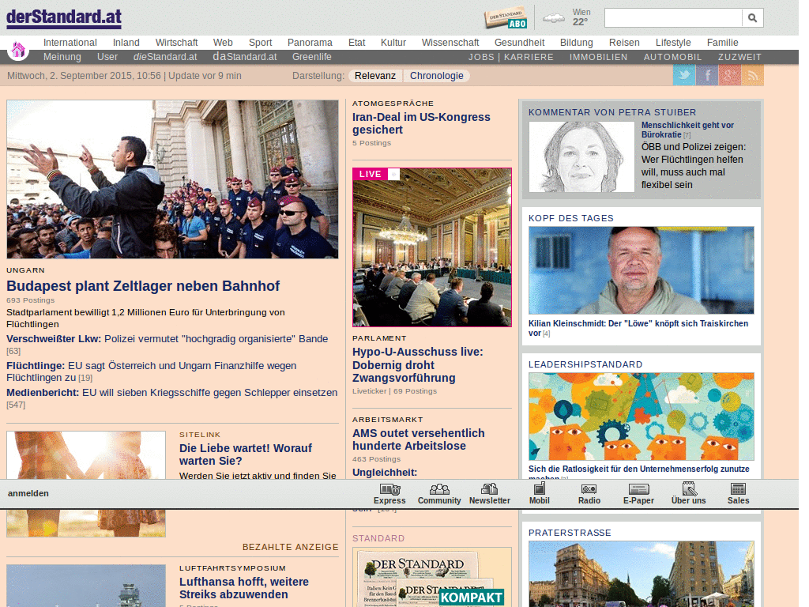Open Menschlichkeit geht vor Bürokratie commentary

point(687,130)
